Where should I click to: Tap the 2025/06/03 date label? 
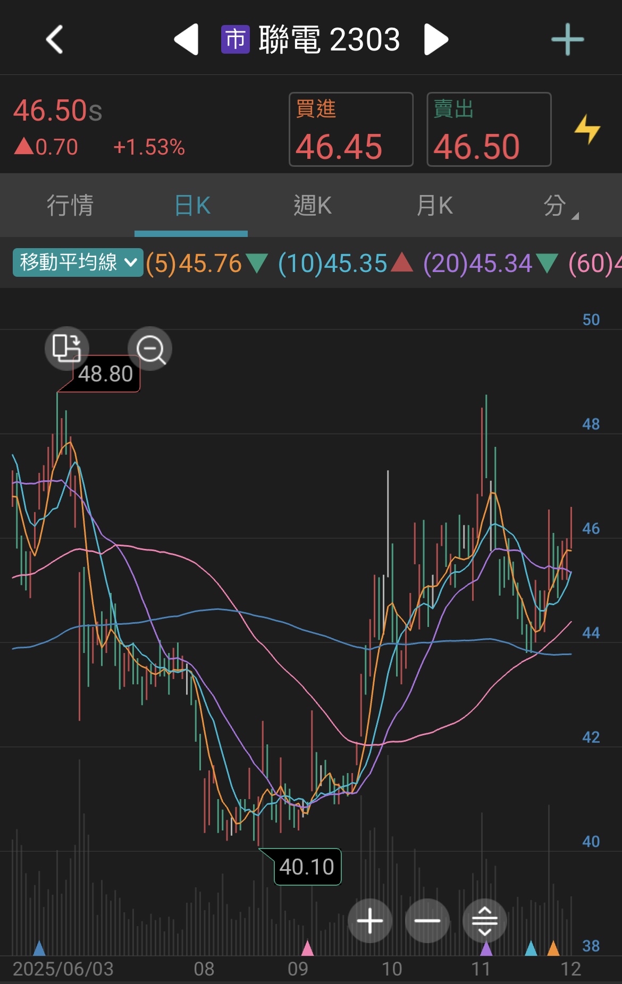63,969
